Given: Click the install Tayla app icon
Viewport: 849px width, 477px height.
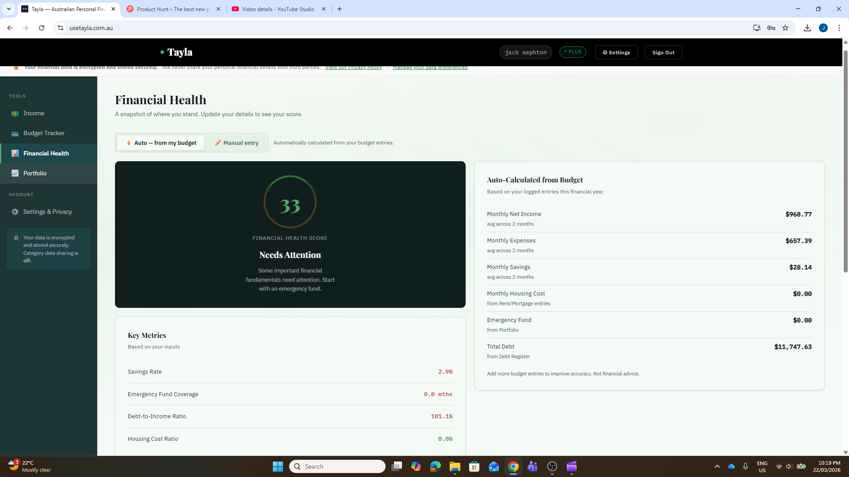Looking at the screenshot, I should click(757, 27).
